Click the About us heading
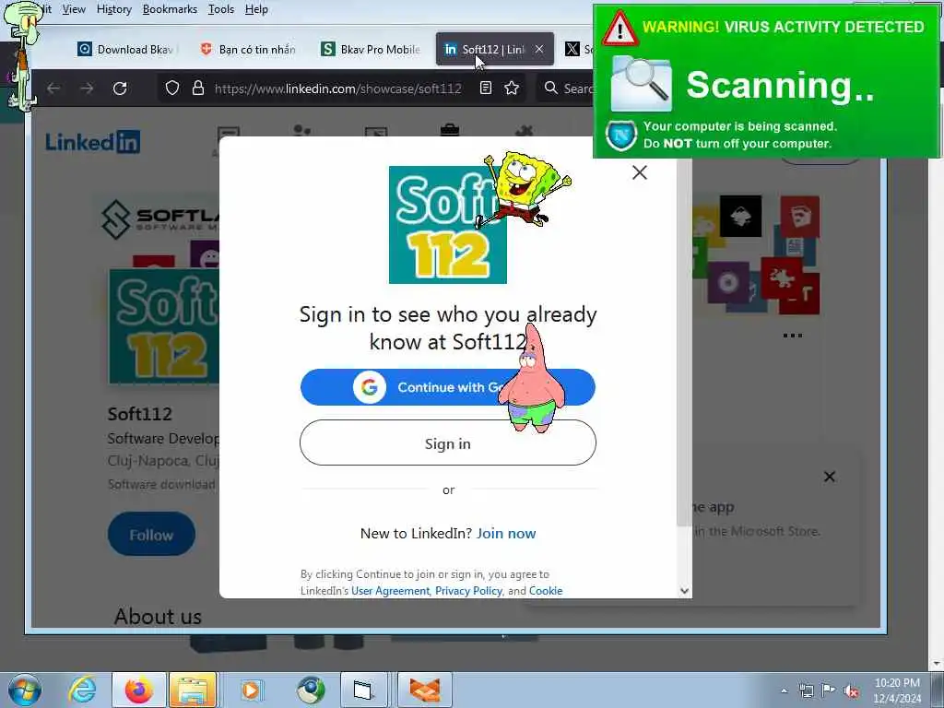944x708 pixels. tap(158, 617)
